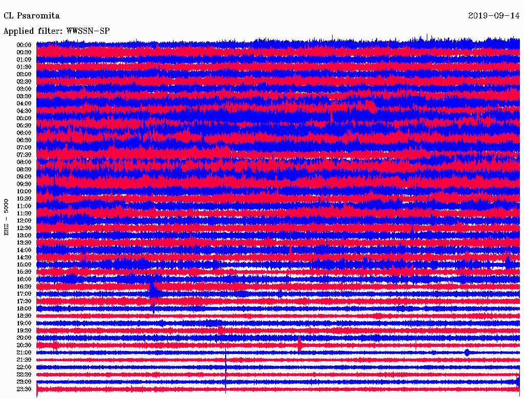The height and width of the screenshot is (399, 524).
Task: Select the 14:30 time label
Action: 24,257
